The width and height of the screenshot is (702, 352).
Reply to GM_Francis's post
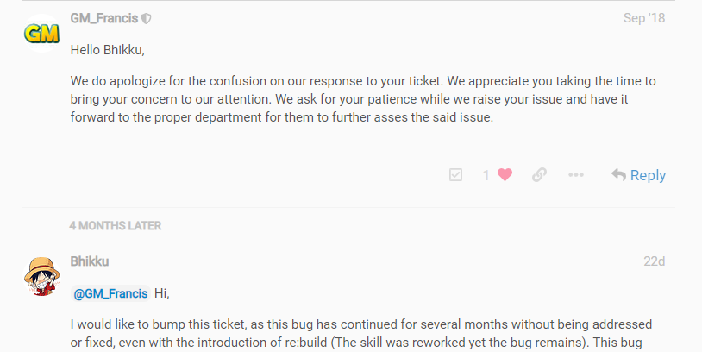click(x=638, y=175)
